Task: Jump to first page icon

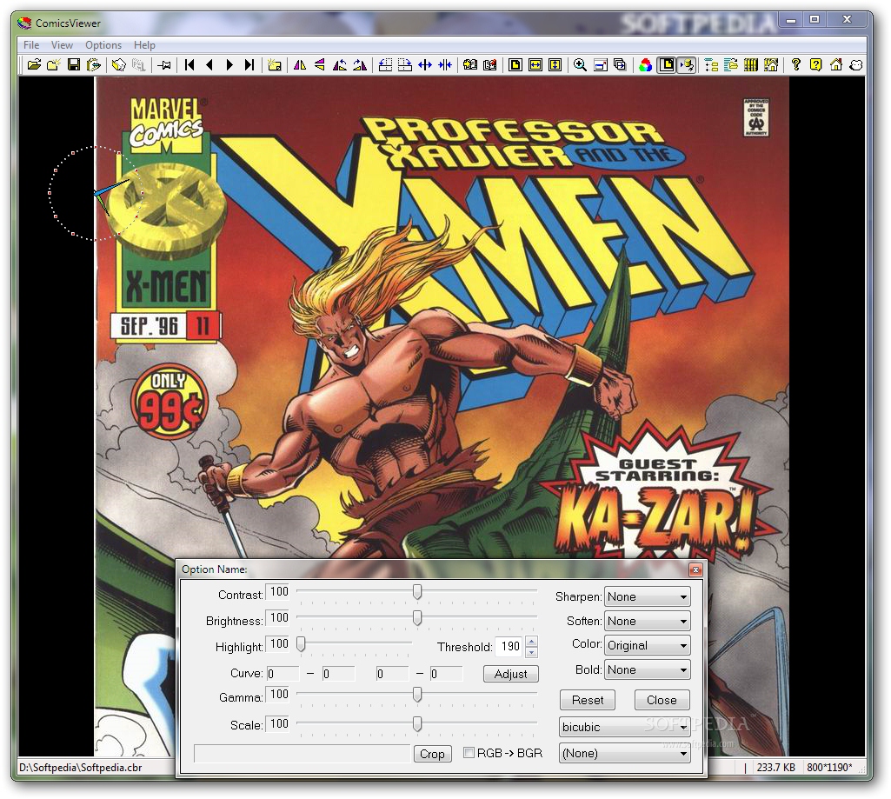Action: tap(190, 65)
